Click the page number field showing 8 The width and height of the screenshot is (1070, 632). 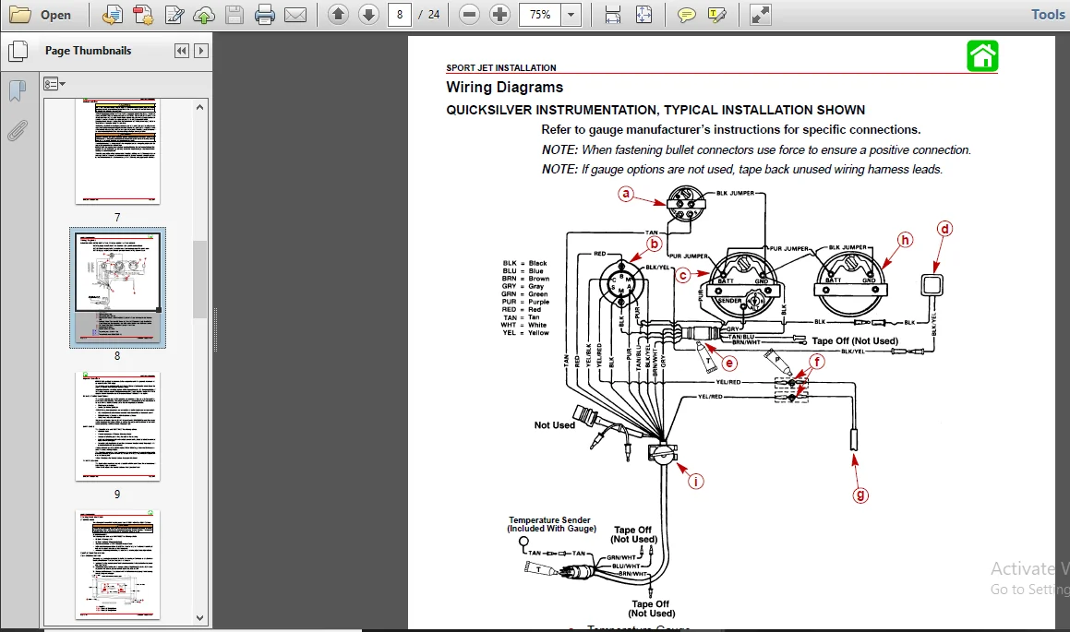(x=399, y=15)
